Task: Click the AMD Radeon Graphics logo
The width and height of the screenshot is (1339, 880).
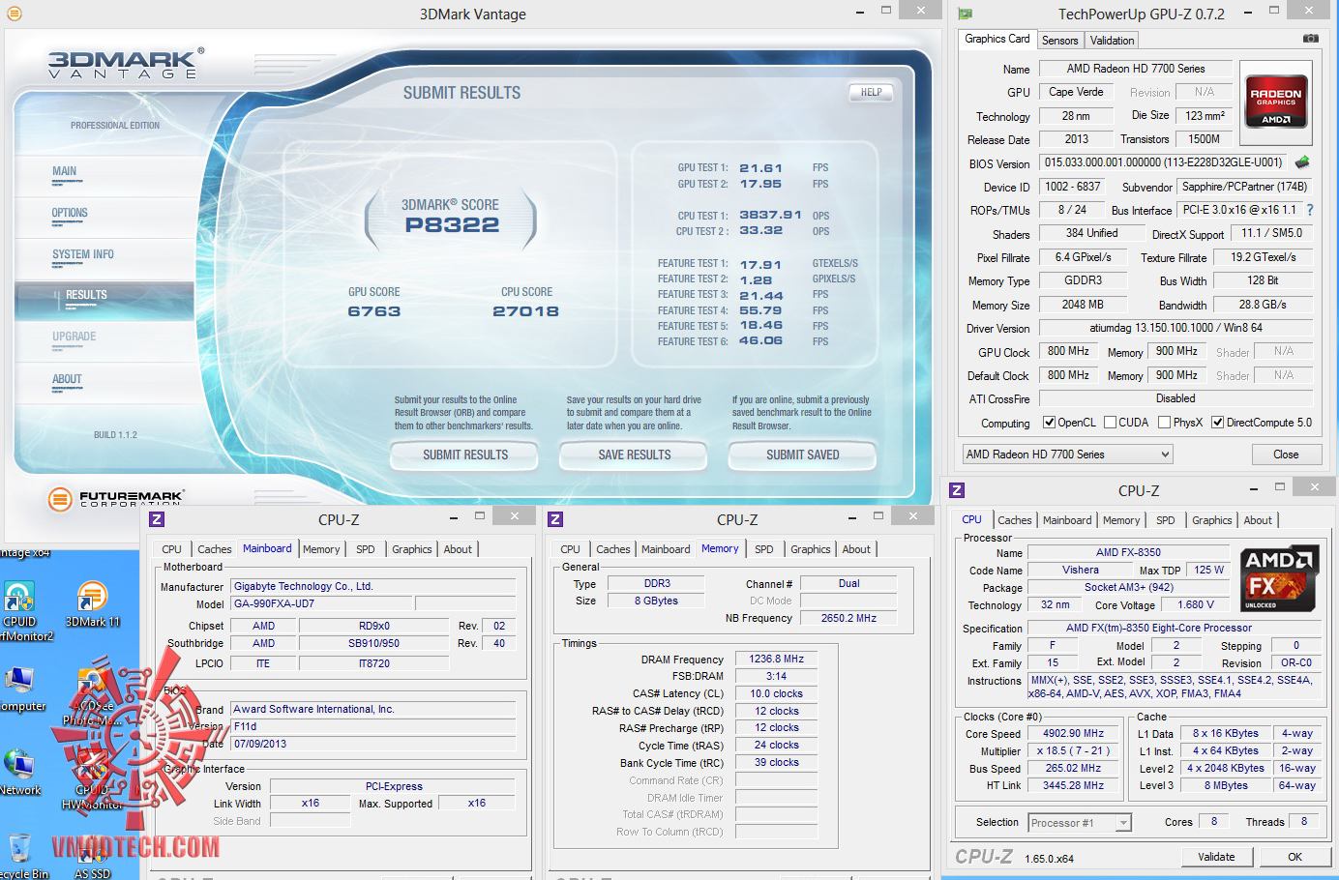Action: click(1275, 102)
